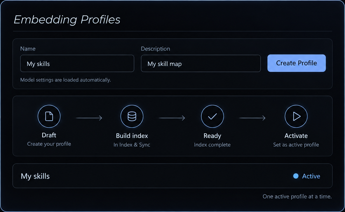345x212 pixels.
Task: Focus the Name input field
Action: click(x=77, y=63)
